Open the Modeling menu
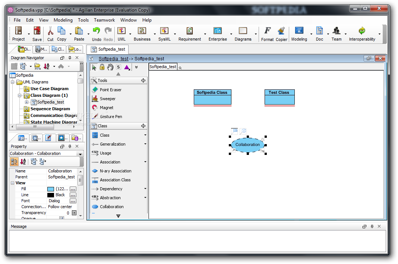Image resolution: width=398 pixels, height=264 pixels. coord(63,20)
